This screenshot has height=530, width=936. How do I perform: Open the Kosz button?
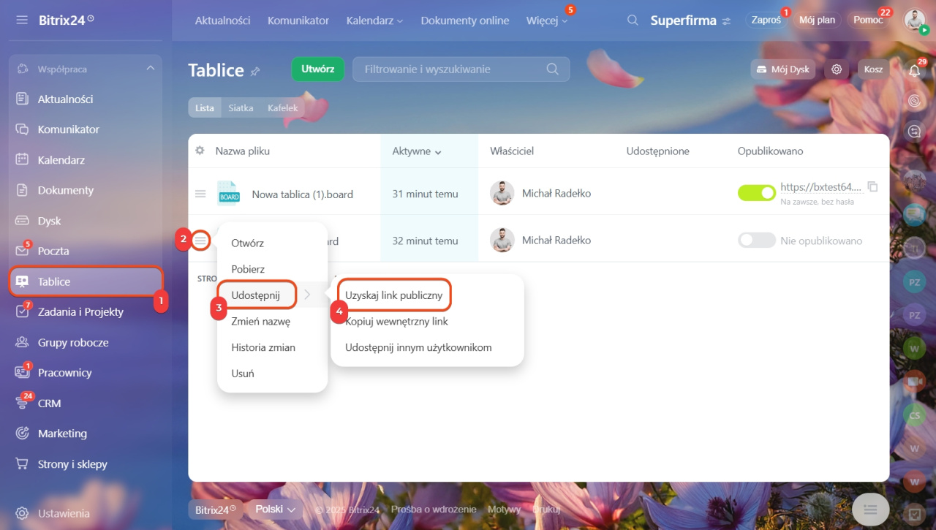point(874,69)
